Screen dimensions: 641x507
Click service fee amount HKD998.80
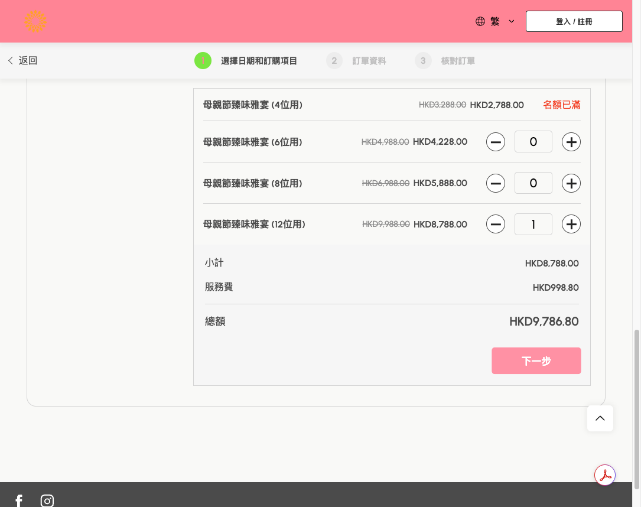[555, 288]
